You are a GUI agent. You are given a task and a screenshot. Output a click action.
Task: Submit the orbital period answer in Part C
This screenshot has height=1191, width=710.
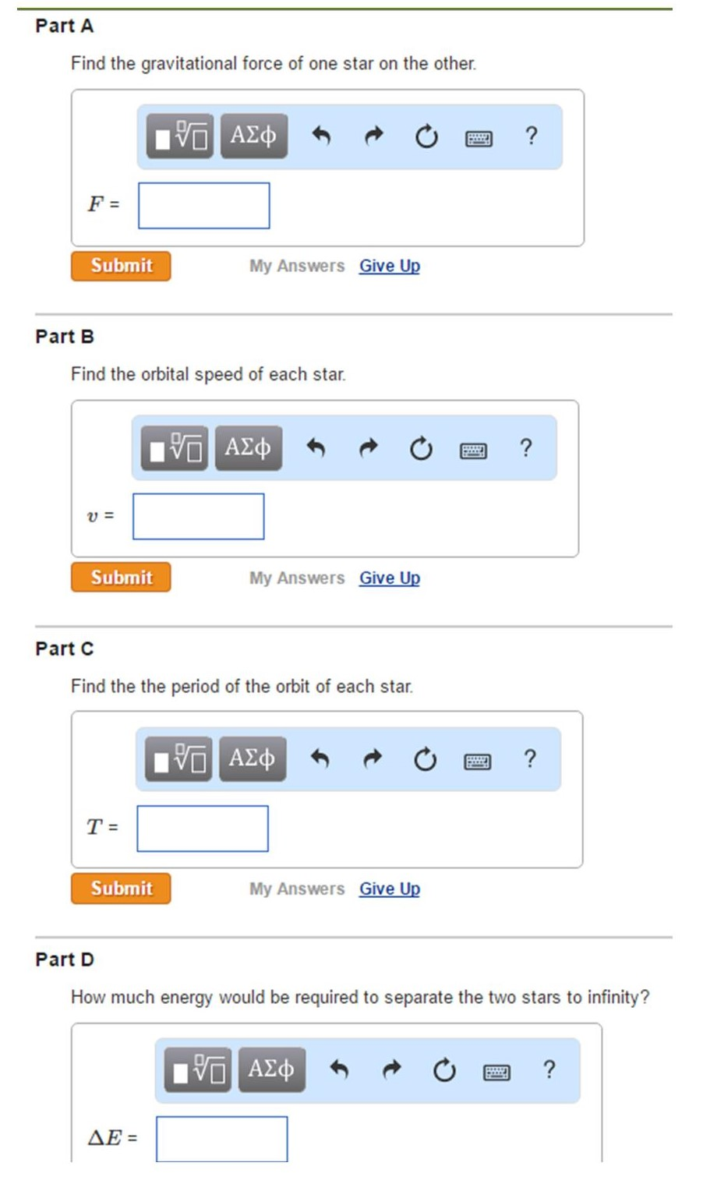point(120,888)
